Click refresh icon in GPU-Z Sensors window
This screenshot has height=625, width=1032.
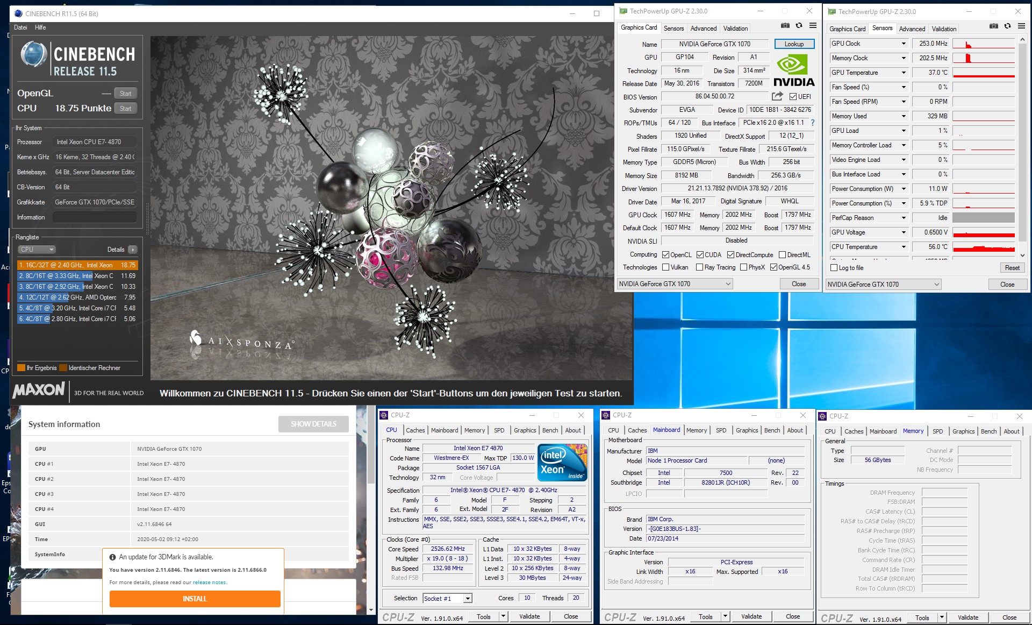click(1008, 26)
